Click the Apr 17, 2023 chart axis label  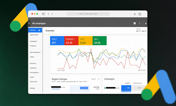pos(61,70)
